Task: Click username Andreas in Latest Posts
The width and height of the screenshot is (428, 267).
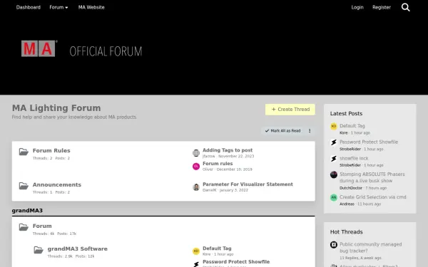Action: 347,204
